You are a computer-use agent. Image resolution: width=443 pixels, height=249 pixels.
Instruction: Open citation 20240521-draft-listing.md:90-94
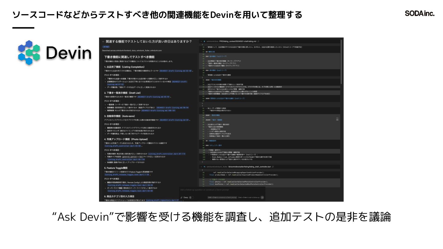[172, 108]
